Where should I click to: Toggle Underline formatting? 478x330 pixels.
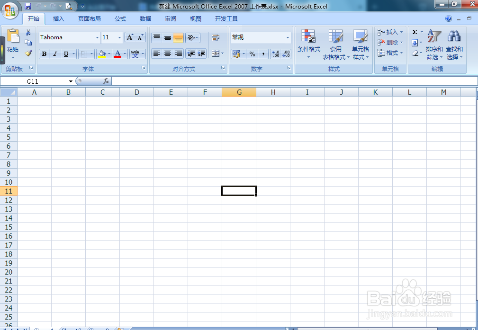tap(66, 54)
